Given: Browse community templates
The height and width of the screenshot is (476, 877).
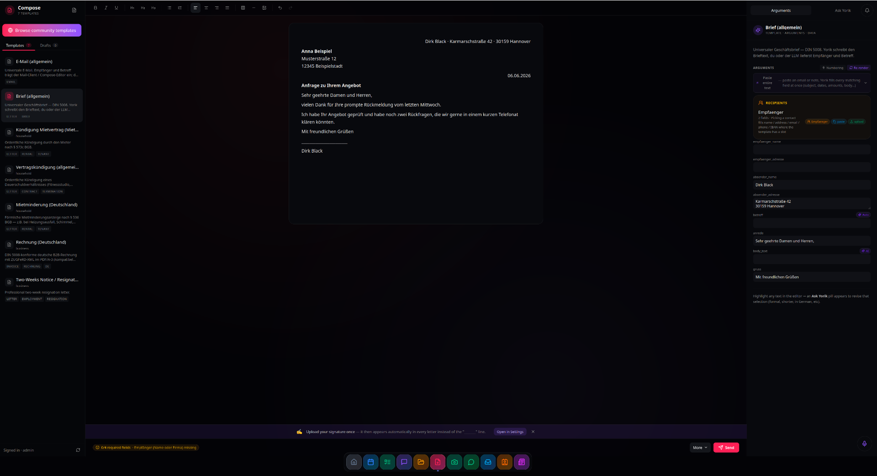Looking at the screenshot, I should (42, 30).
